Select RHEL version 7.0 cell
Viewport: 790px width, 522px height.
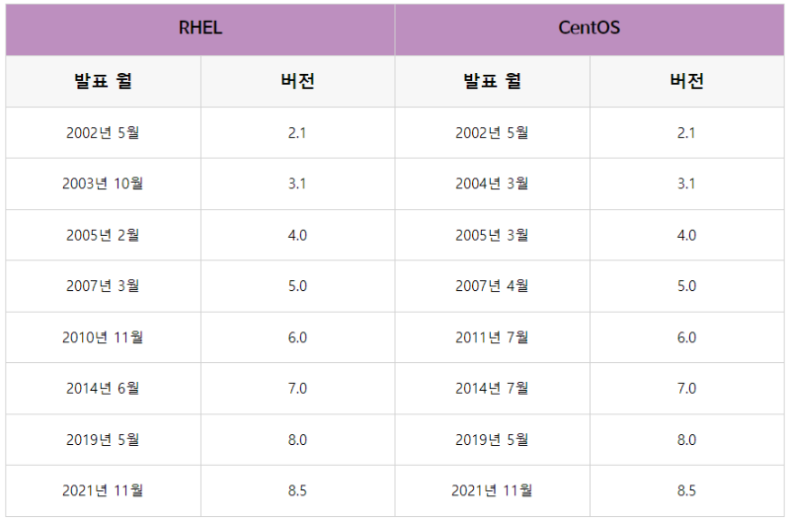298,389
